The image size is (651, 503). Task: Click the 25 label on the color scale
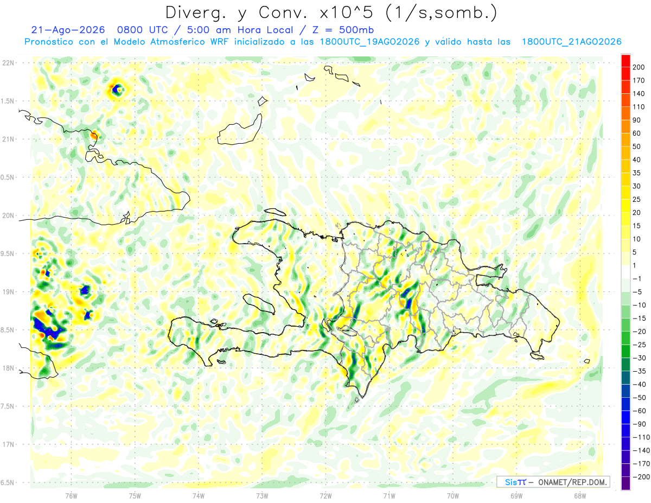point(637,199)
